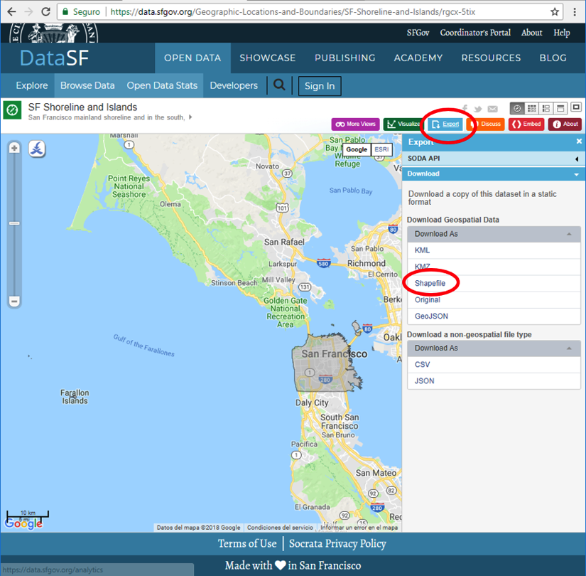Open the RESOURCES tab
The width and height of the screenshot is (586, 576).
coord(491,58)
